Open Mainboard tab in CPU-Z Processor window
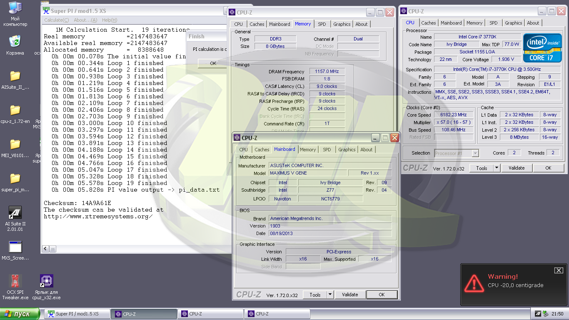Image resolution: width=569 pixels, height=320 pixels. click(x=451, y=23)
